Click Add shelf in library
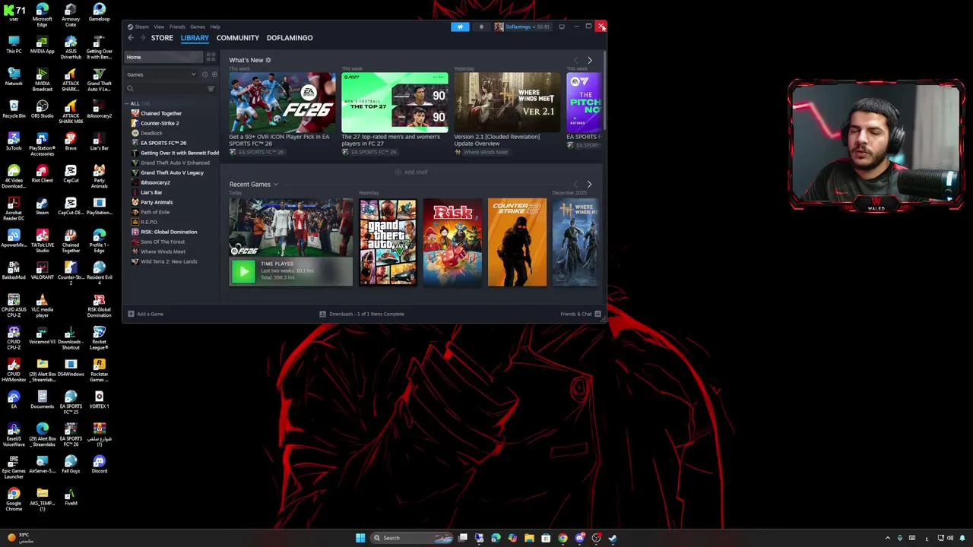Image resolution: width=973 pixels, height=547 pixels. point(411,172)
